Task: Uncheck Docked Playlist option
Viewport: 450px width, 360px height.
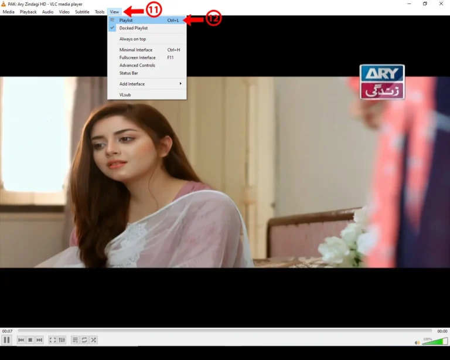Action: 134,28
